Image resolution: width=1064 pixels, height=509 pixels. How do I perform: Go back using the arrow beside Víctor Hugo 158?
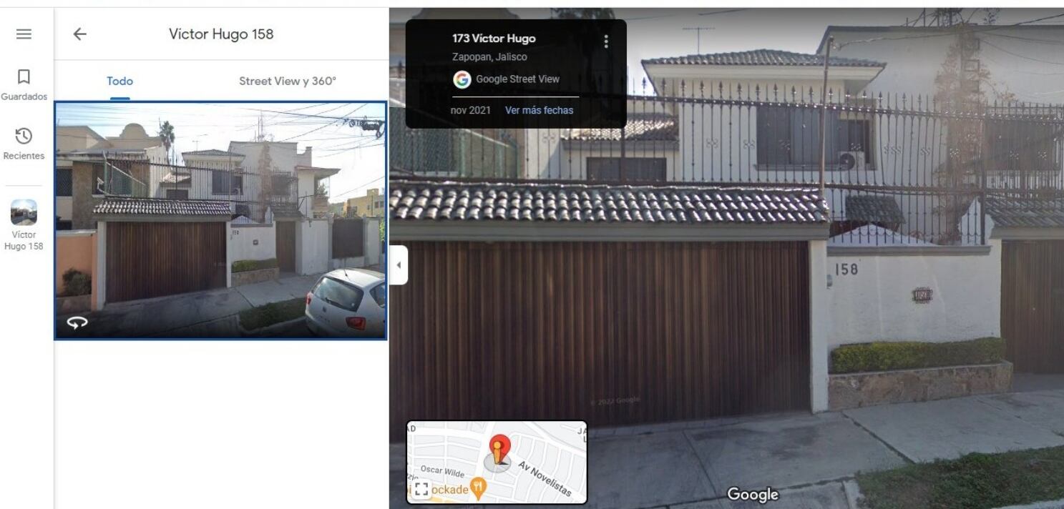pyautogui.click(x=79, y=34)
